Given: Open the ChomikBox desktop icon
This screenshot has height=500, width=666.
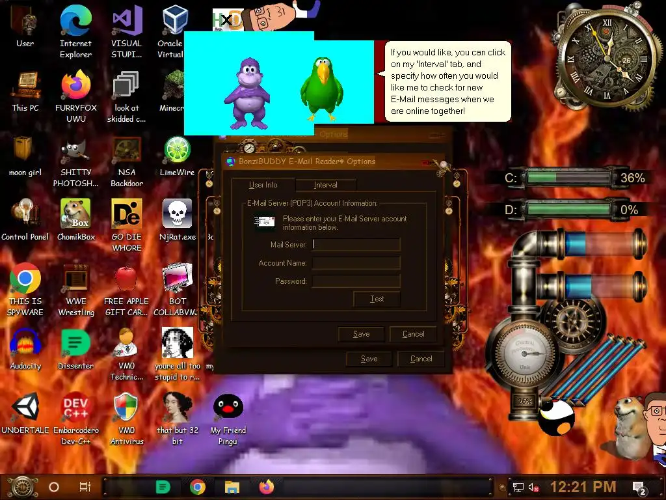Looking at the screenshot, I should coord(76,220).
